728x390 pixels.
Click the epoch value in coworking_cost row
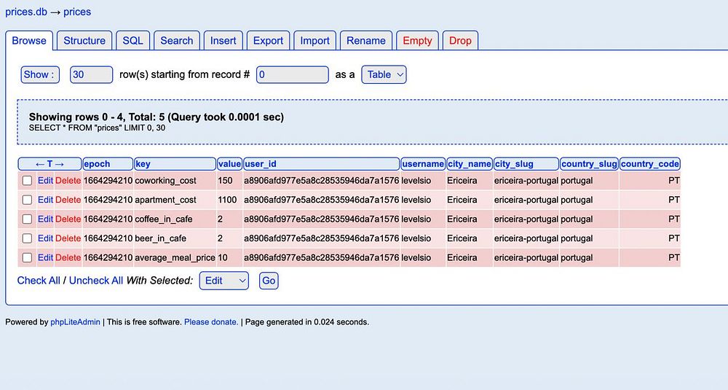108,180
